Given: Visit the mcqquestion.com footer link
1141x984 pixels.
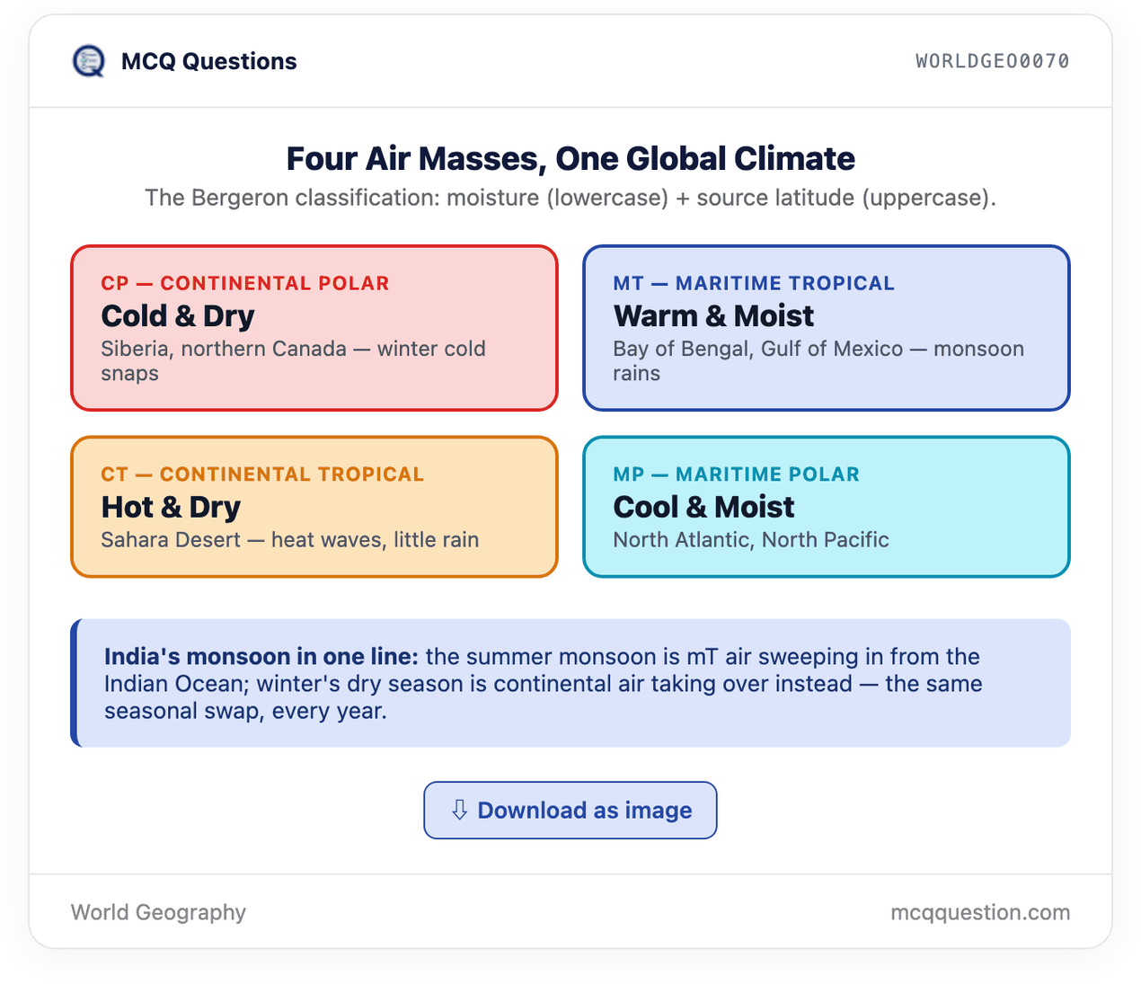Looking at the screenshot, I should [x=980, y=912].
